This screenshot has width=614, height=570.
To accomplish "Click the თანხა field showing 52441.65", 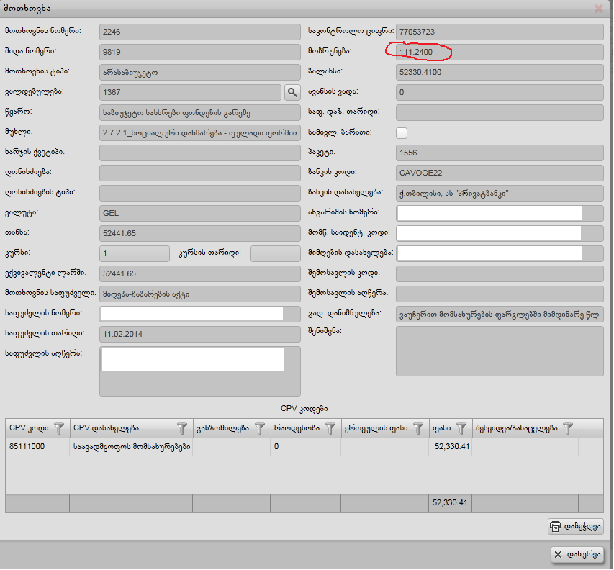I will pyautogui.click(x=199, y=233).
